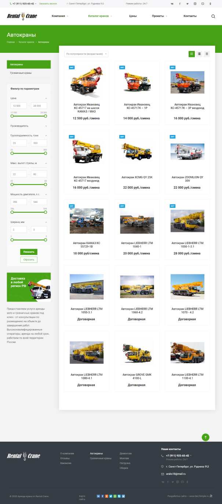The image size is (222, 504).
Task: Open the Карта сайта footer link
Action: point(82,497)
